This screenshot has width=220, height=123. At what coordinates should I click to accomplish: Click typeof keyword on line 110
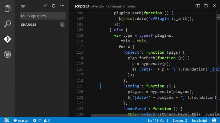point(146,35)
